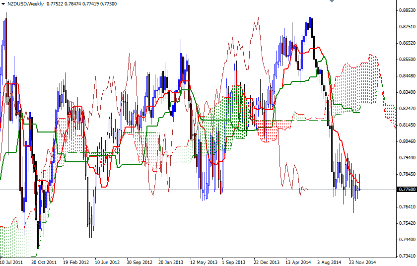The height and width of the screenshot is (266, 417).
Task: Click the OHLC values 0.77522 0.78474 0.77419 0.77500
Action: (81, 4)
